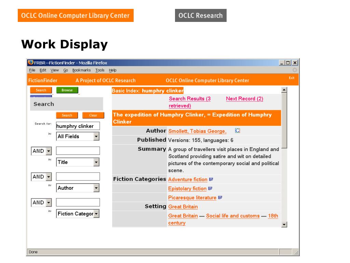
Task: Click the Google icon beside Smollett author link
Action: pyautogui.click(x=238, y=130)
